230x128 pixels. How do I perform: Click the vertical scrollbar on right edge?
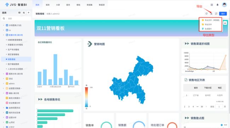pyautogui.click(x=229, y=62)
